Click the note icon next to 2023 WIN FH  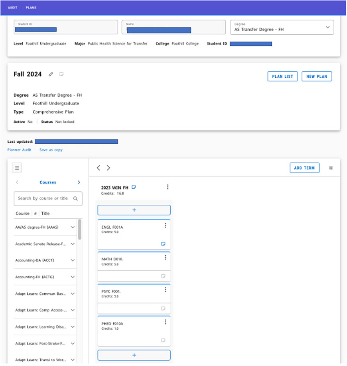click(134, 187)
